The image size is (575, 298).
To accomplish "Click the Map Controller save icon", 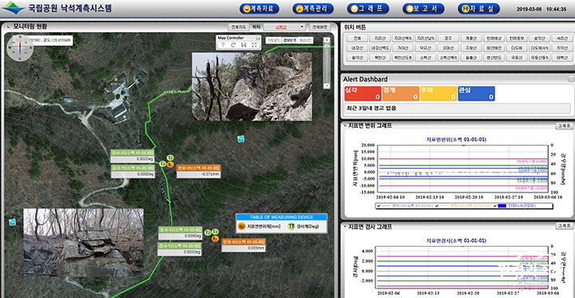I will pos(244,45).
